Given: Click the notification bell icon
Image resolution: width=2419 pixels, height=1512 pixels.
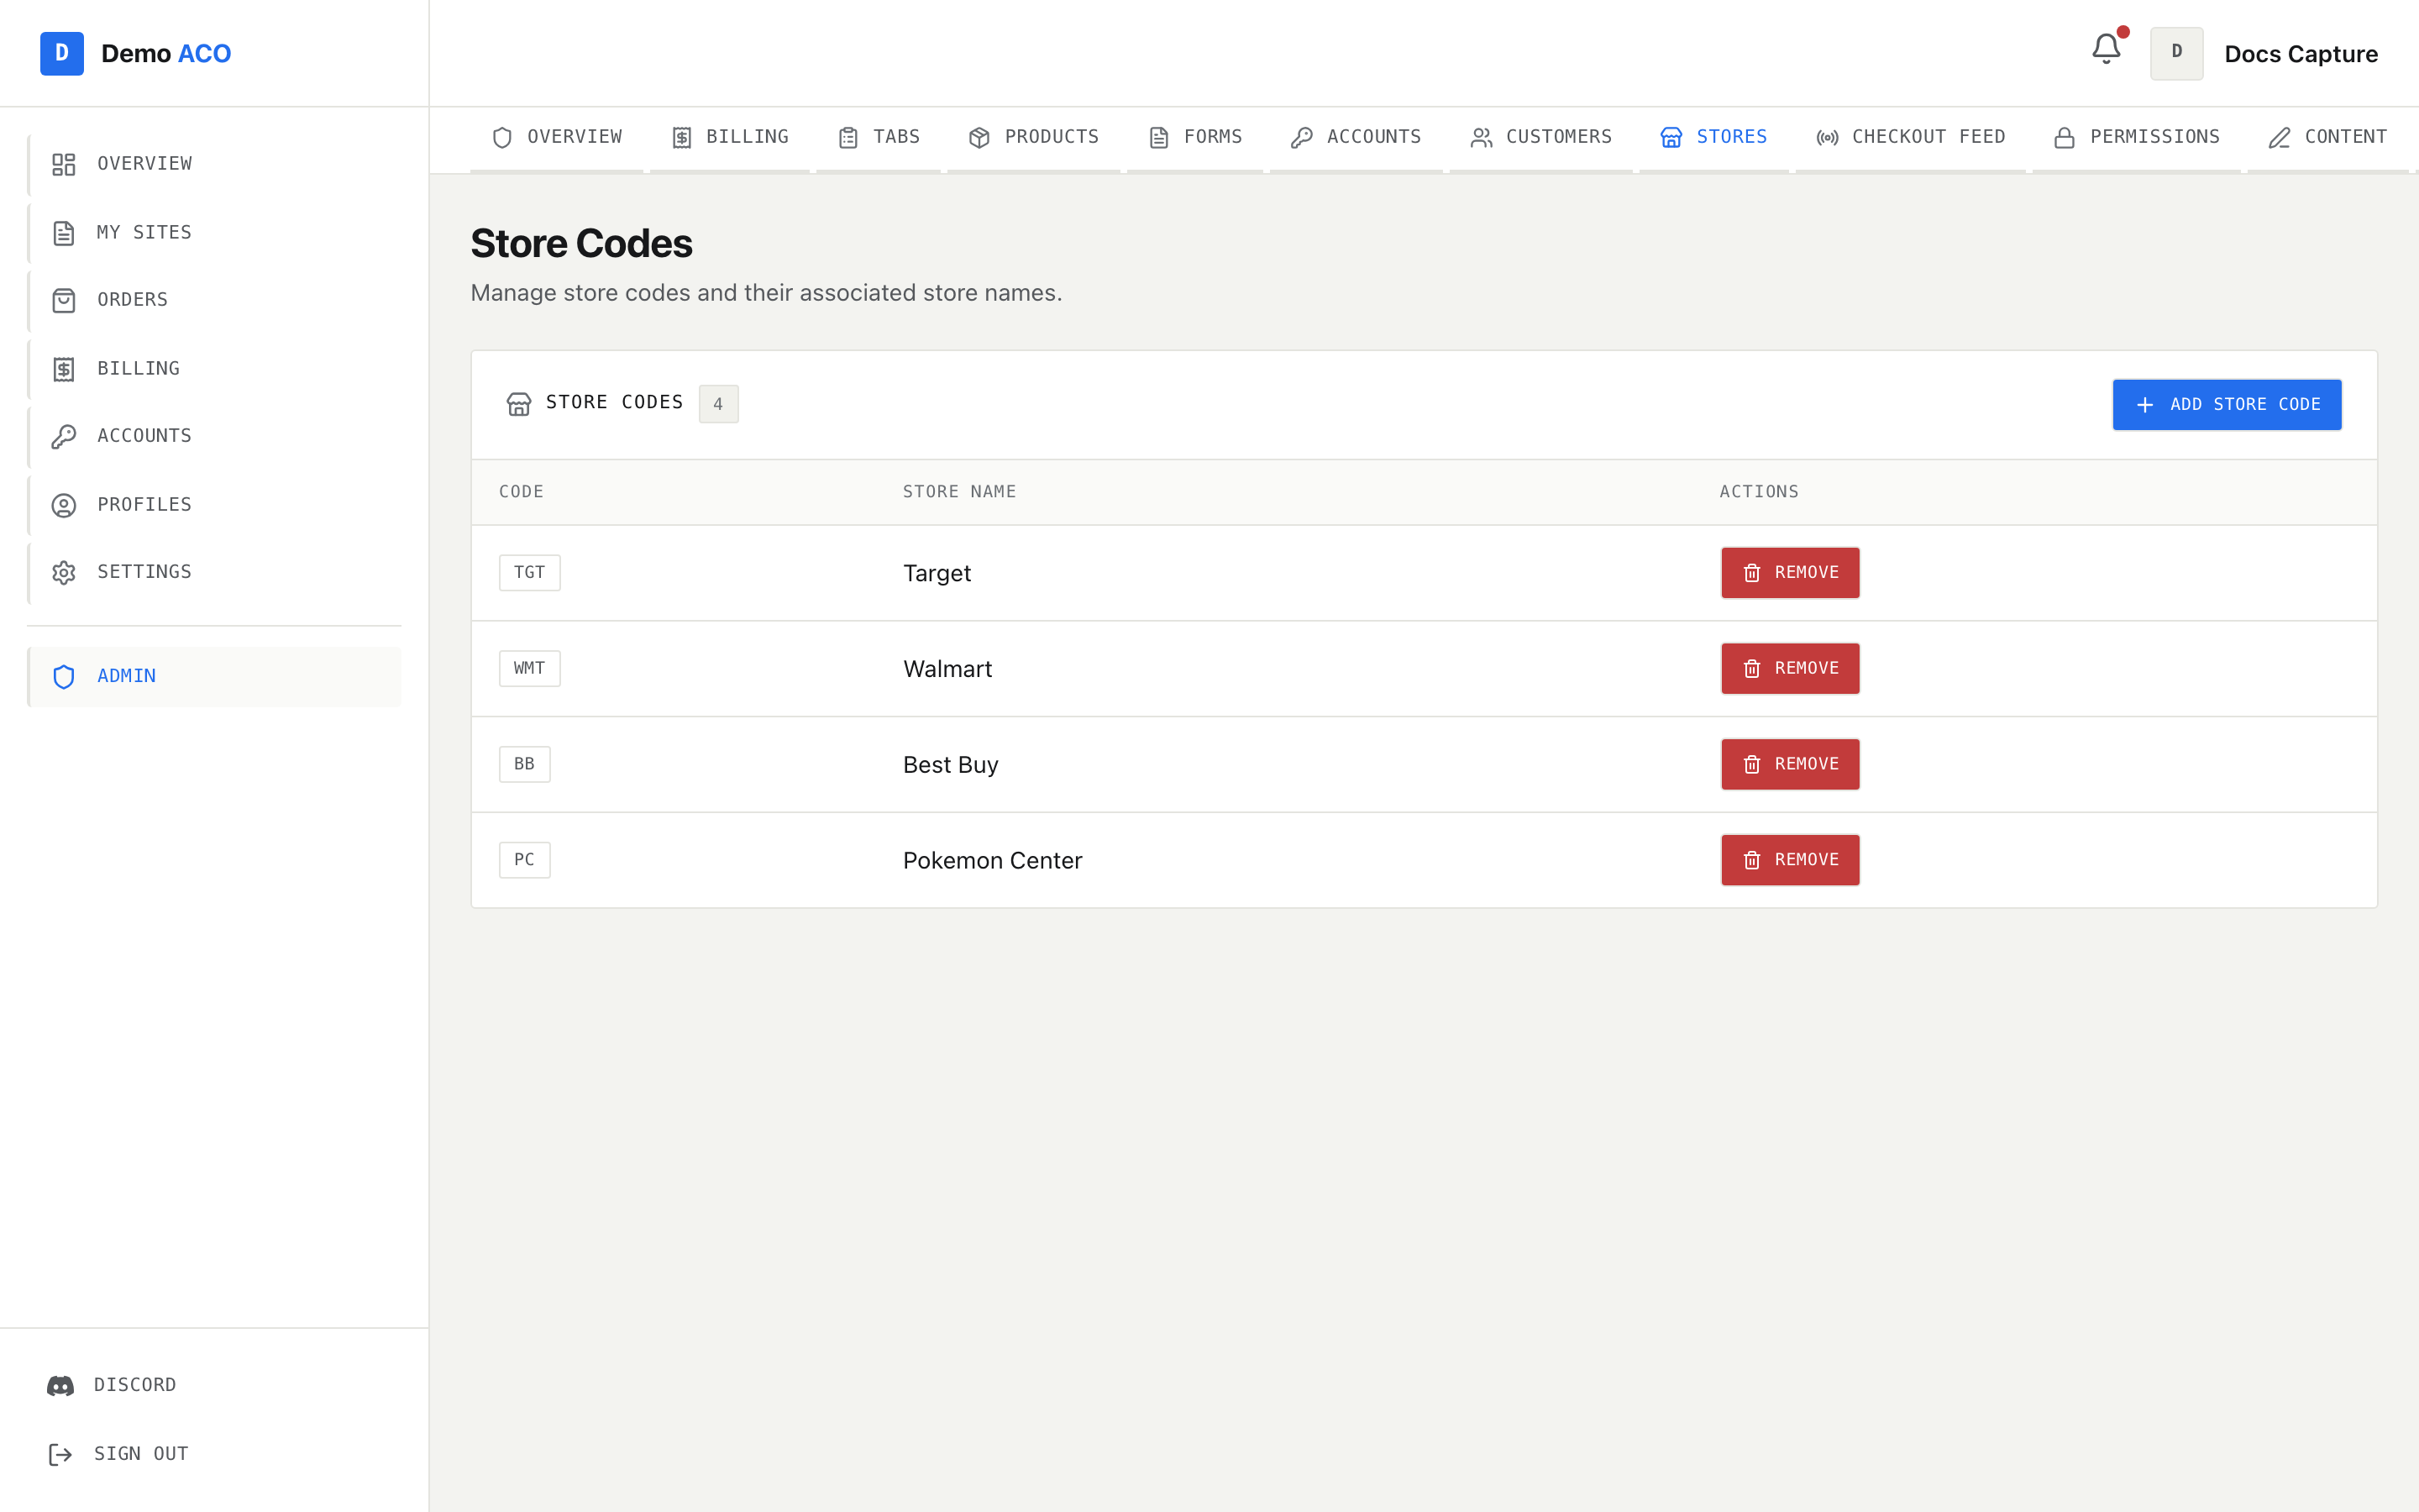Looking at the screenshot, I should click(2105, 49).
